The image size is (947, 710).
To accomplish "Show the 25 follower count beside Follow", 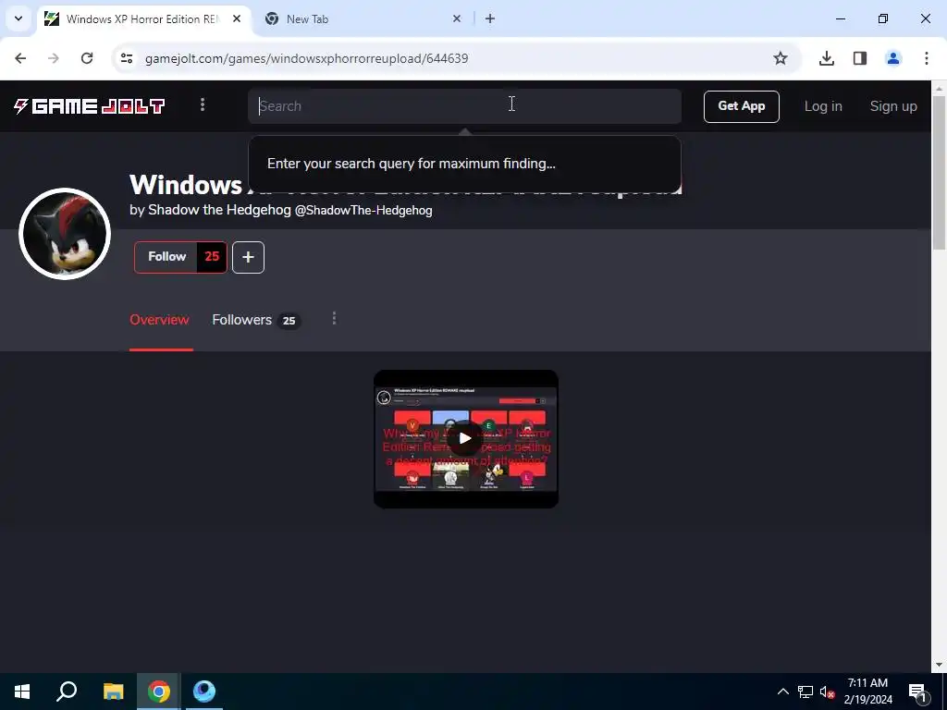I will pyautogui.click(x=212, y=257).
